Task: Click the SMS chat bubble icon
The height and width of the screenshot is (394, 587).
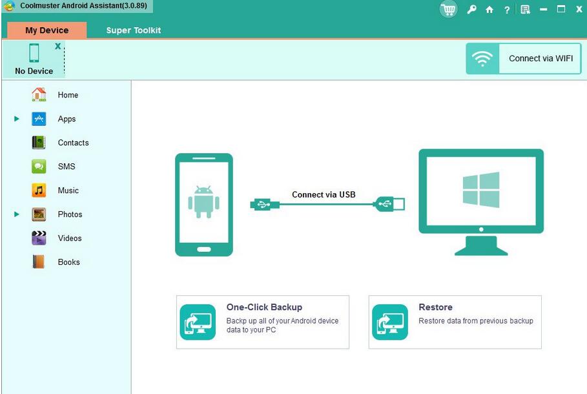Action: 39,166
